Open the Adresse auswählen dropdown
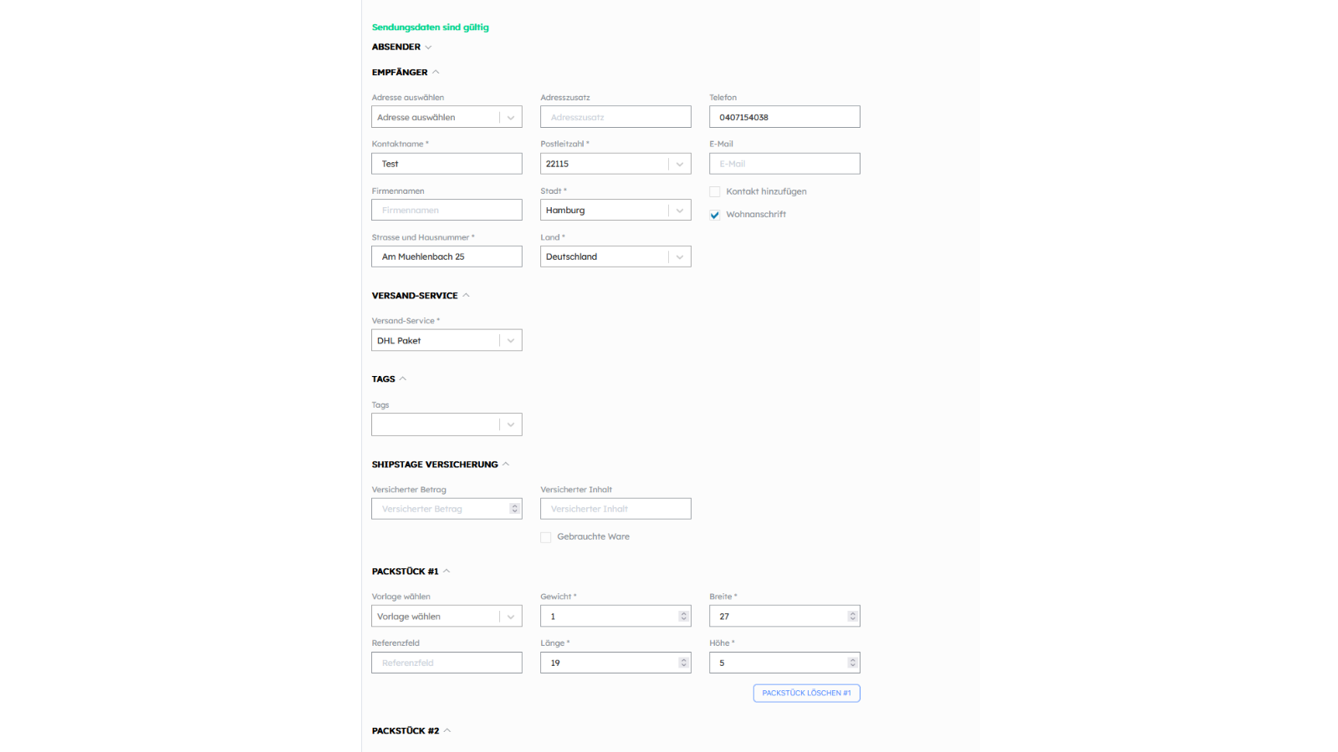Screen dimensions: 1338x752 [x=447, y=117]
